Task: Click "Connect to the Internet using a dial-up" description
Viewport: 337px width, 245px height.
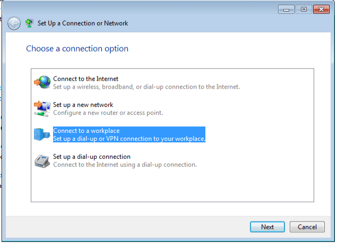Action: pyautogui.click(x=125, y=165)
